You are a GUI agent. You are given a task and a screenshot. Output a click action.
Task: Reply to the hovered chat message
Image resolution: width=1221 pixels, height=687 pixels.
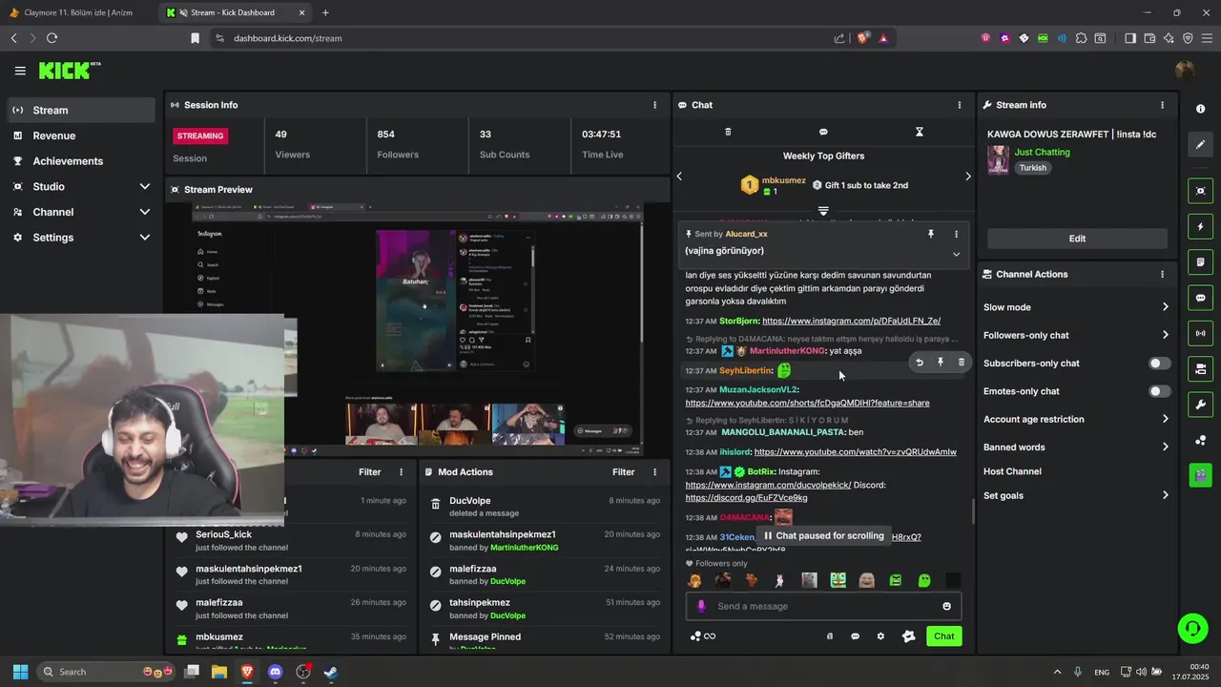[x=920, y=363]
